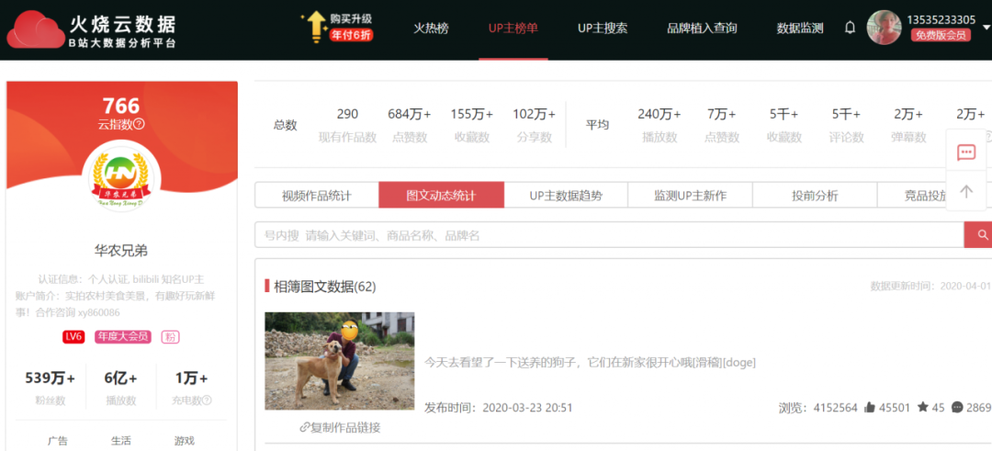Click the keyword search input field
This screenshot has height=451, width=992.
[606, 235]
